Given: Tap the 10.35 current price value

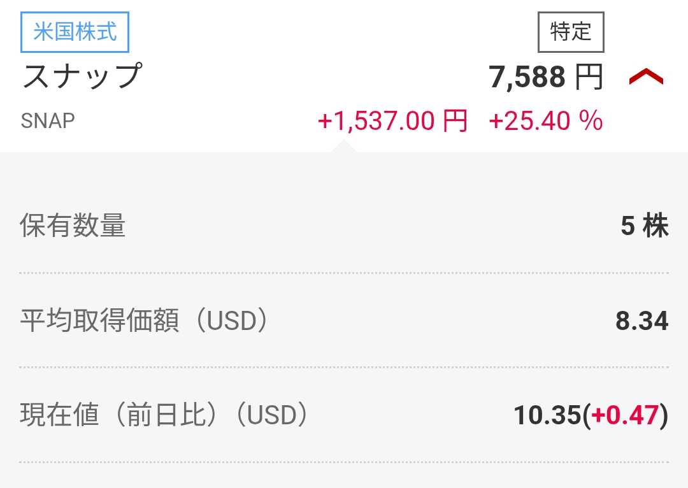Looking at the screenshot, I should point(547,416).
